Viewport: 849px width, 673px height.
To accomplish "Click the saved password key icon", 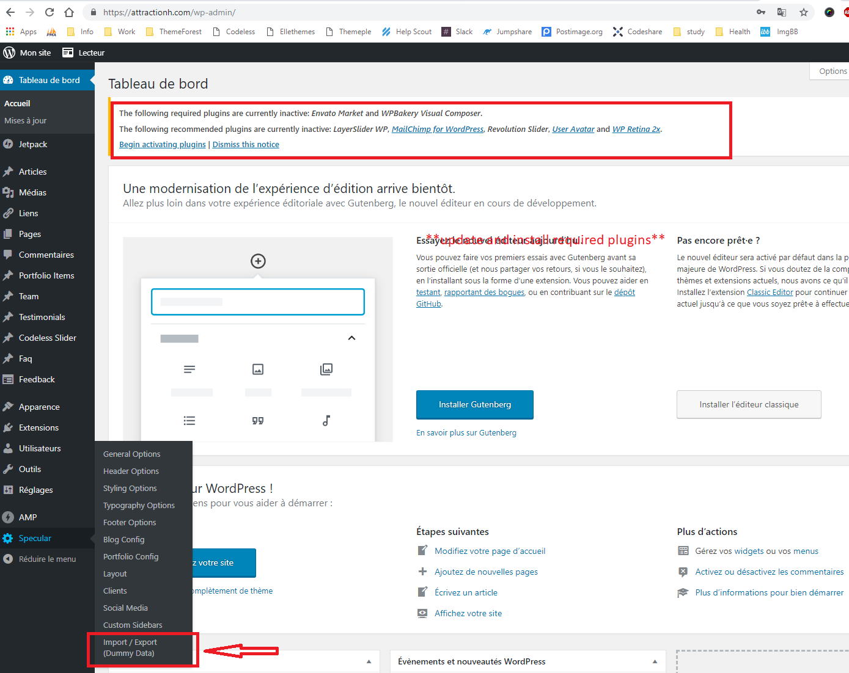I will (x=761, y=12).
